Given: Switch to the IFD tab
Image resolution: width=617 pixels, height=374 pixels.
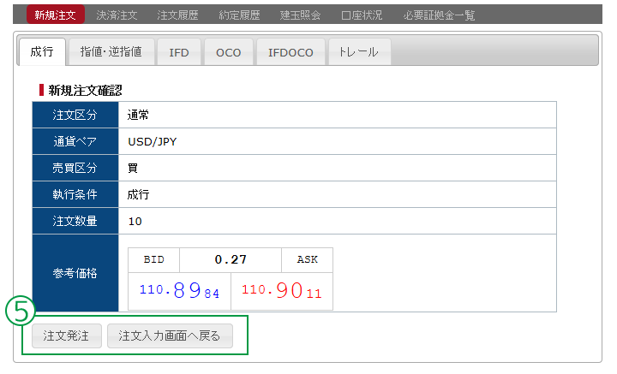Looking at the screenshot, I should (179, 51).
